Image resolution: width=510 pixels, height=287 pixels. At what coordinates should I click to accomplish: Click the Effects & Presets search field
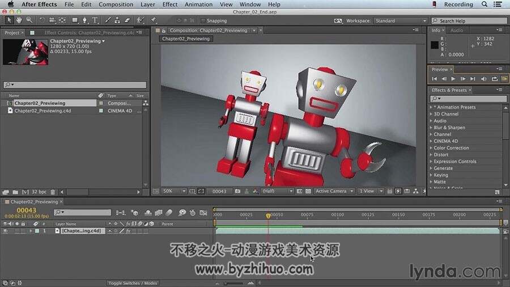[468, 98]
